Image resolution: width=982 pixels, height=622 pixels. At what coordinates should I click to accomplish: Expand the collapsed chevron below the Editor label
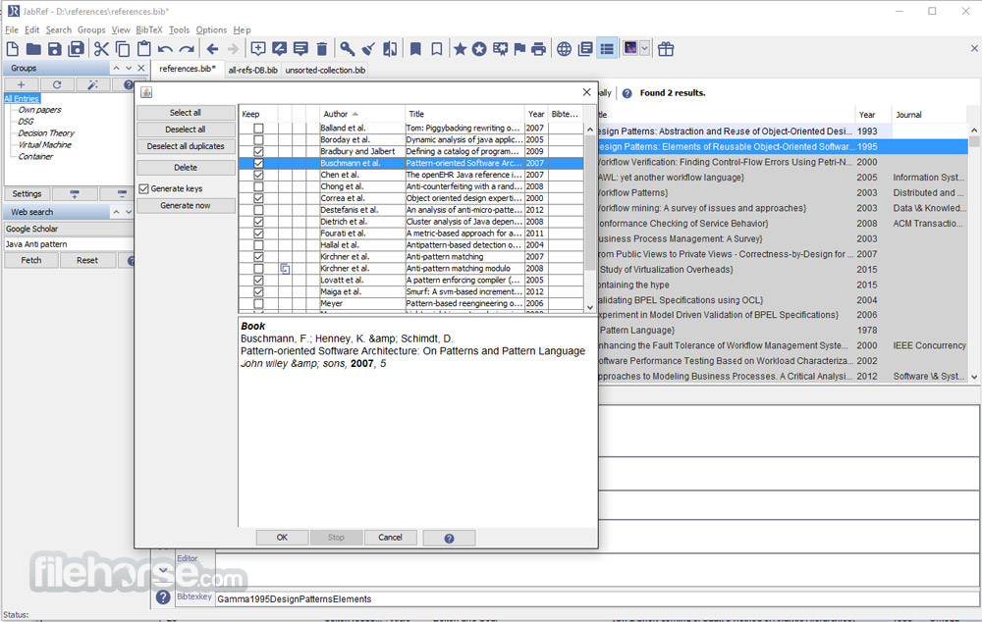(x=163, y=570)
